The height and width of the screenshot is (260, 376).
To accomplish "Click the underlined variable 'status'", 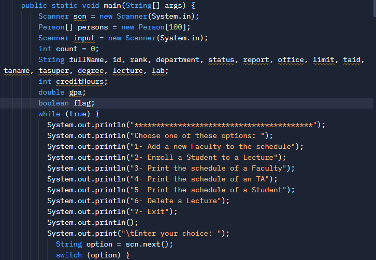I will coord(221,59).
